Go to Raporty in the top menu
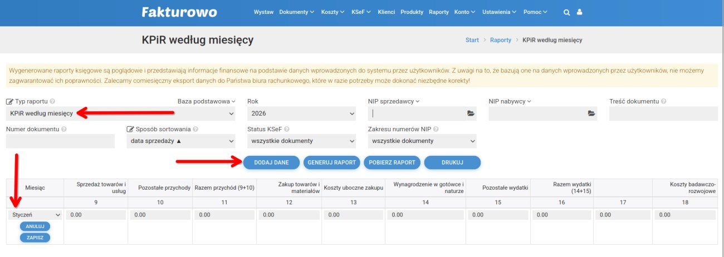The height and width of the screenshot is (257, 724). 438,12
